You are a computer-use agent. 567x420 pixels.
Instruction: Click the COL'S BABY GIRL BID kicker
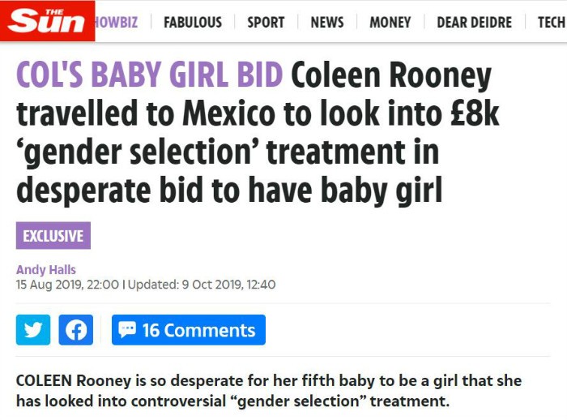tap(149, 75)
